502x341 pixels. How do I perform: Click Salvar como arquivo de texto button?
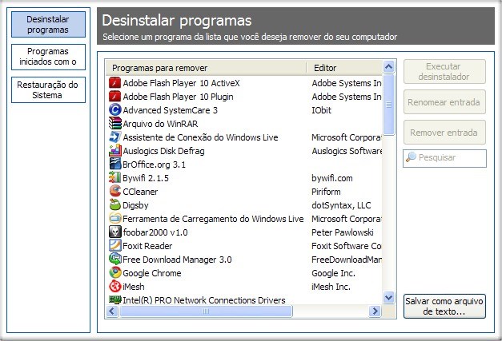pyautogui.click(x=444, y=306)
